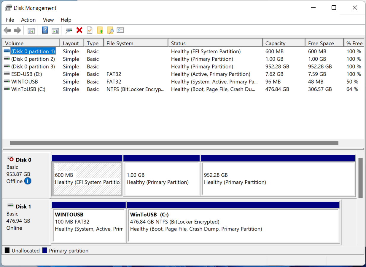Click the Connect/Rescan disk toolbar icon
The image size is (366, 267).
[x=69, y=30]
